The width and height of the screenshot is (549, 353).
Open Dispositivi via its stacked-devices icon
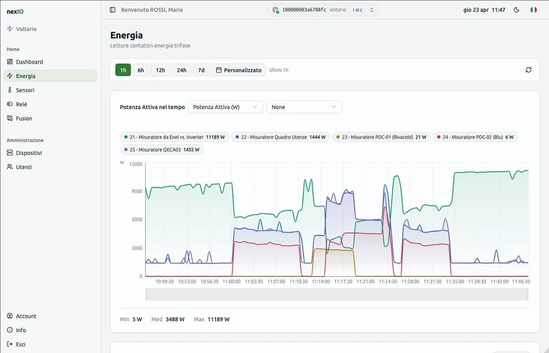point(10,153)
